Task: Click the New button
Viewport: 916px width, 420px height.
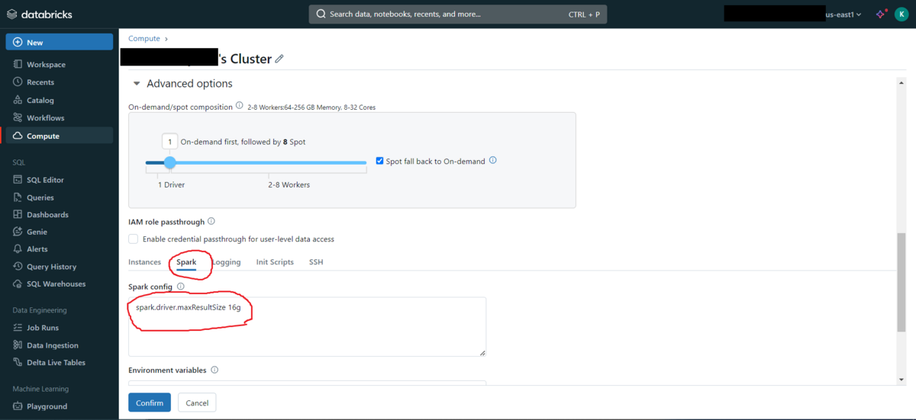Action: pyautogui.click(x=59, y=42)
